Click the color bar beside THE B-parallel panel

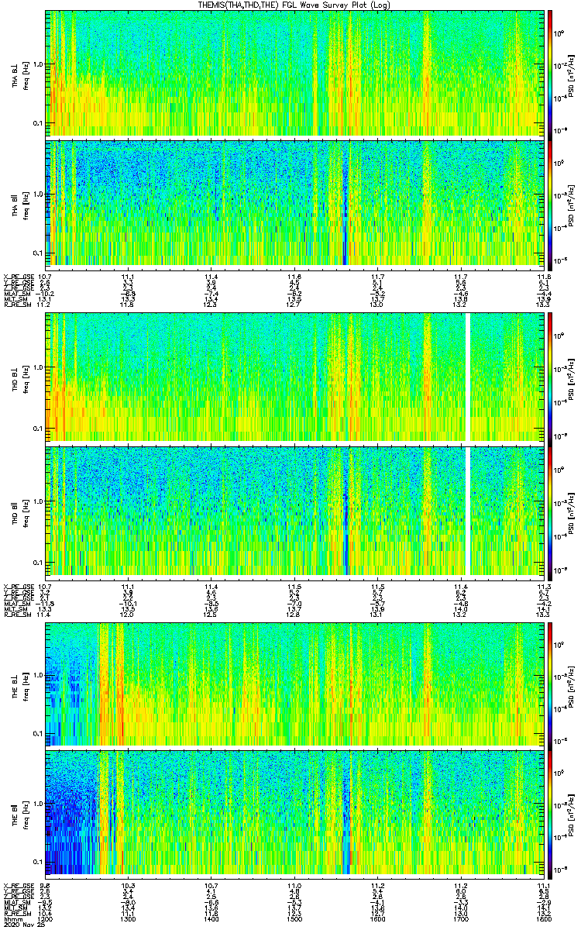point(550,813)
